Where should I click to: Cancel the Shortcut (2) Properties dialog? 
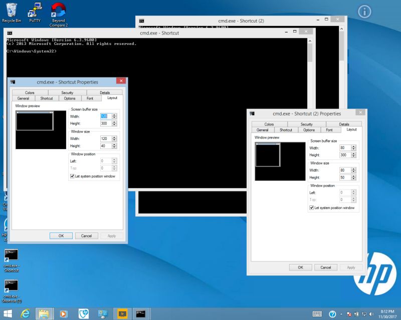[326, 267]
